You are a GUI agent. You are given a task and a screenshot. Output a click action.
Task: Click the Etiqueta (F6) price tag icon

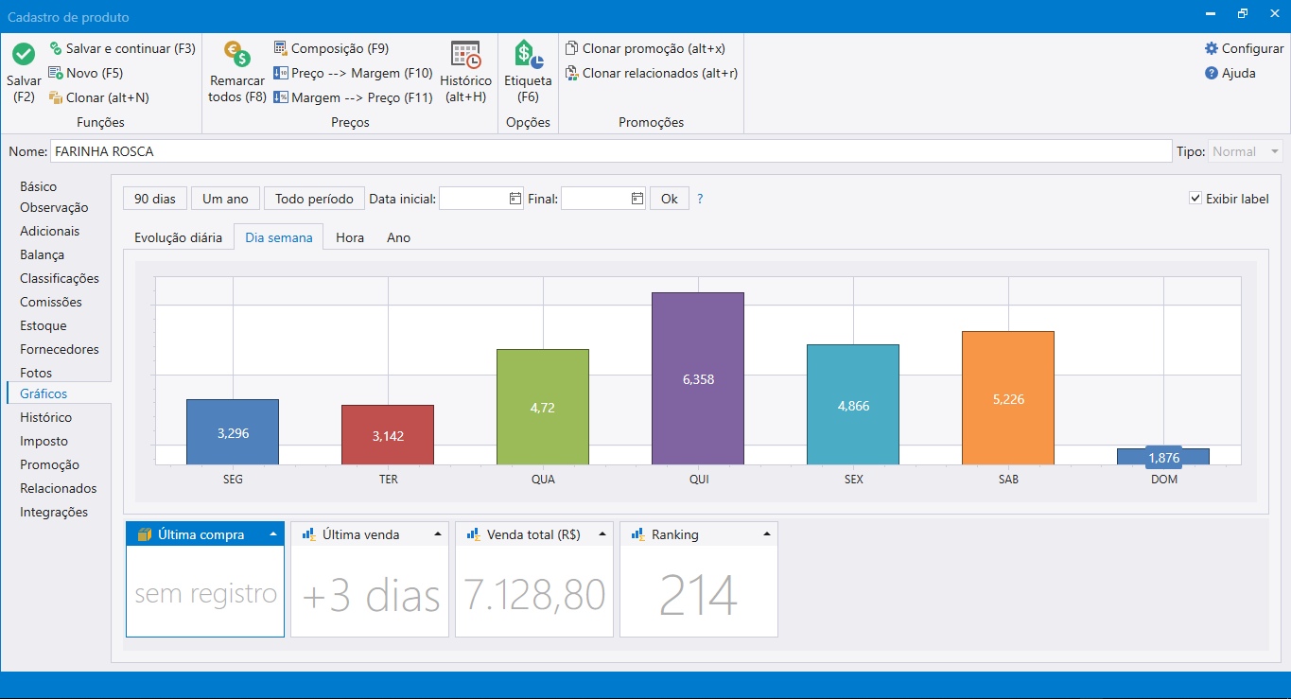[528, 55]
